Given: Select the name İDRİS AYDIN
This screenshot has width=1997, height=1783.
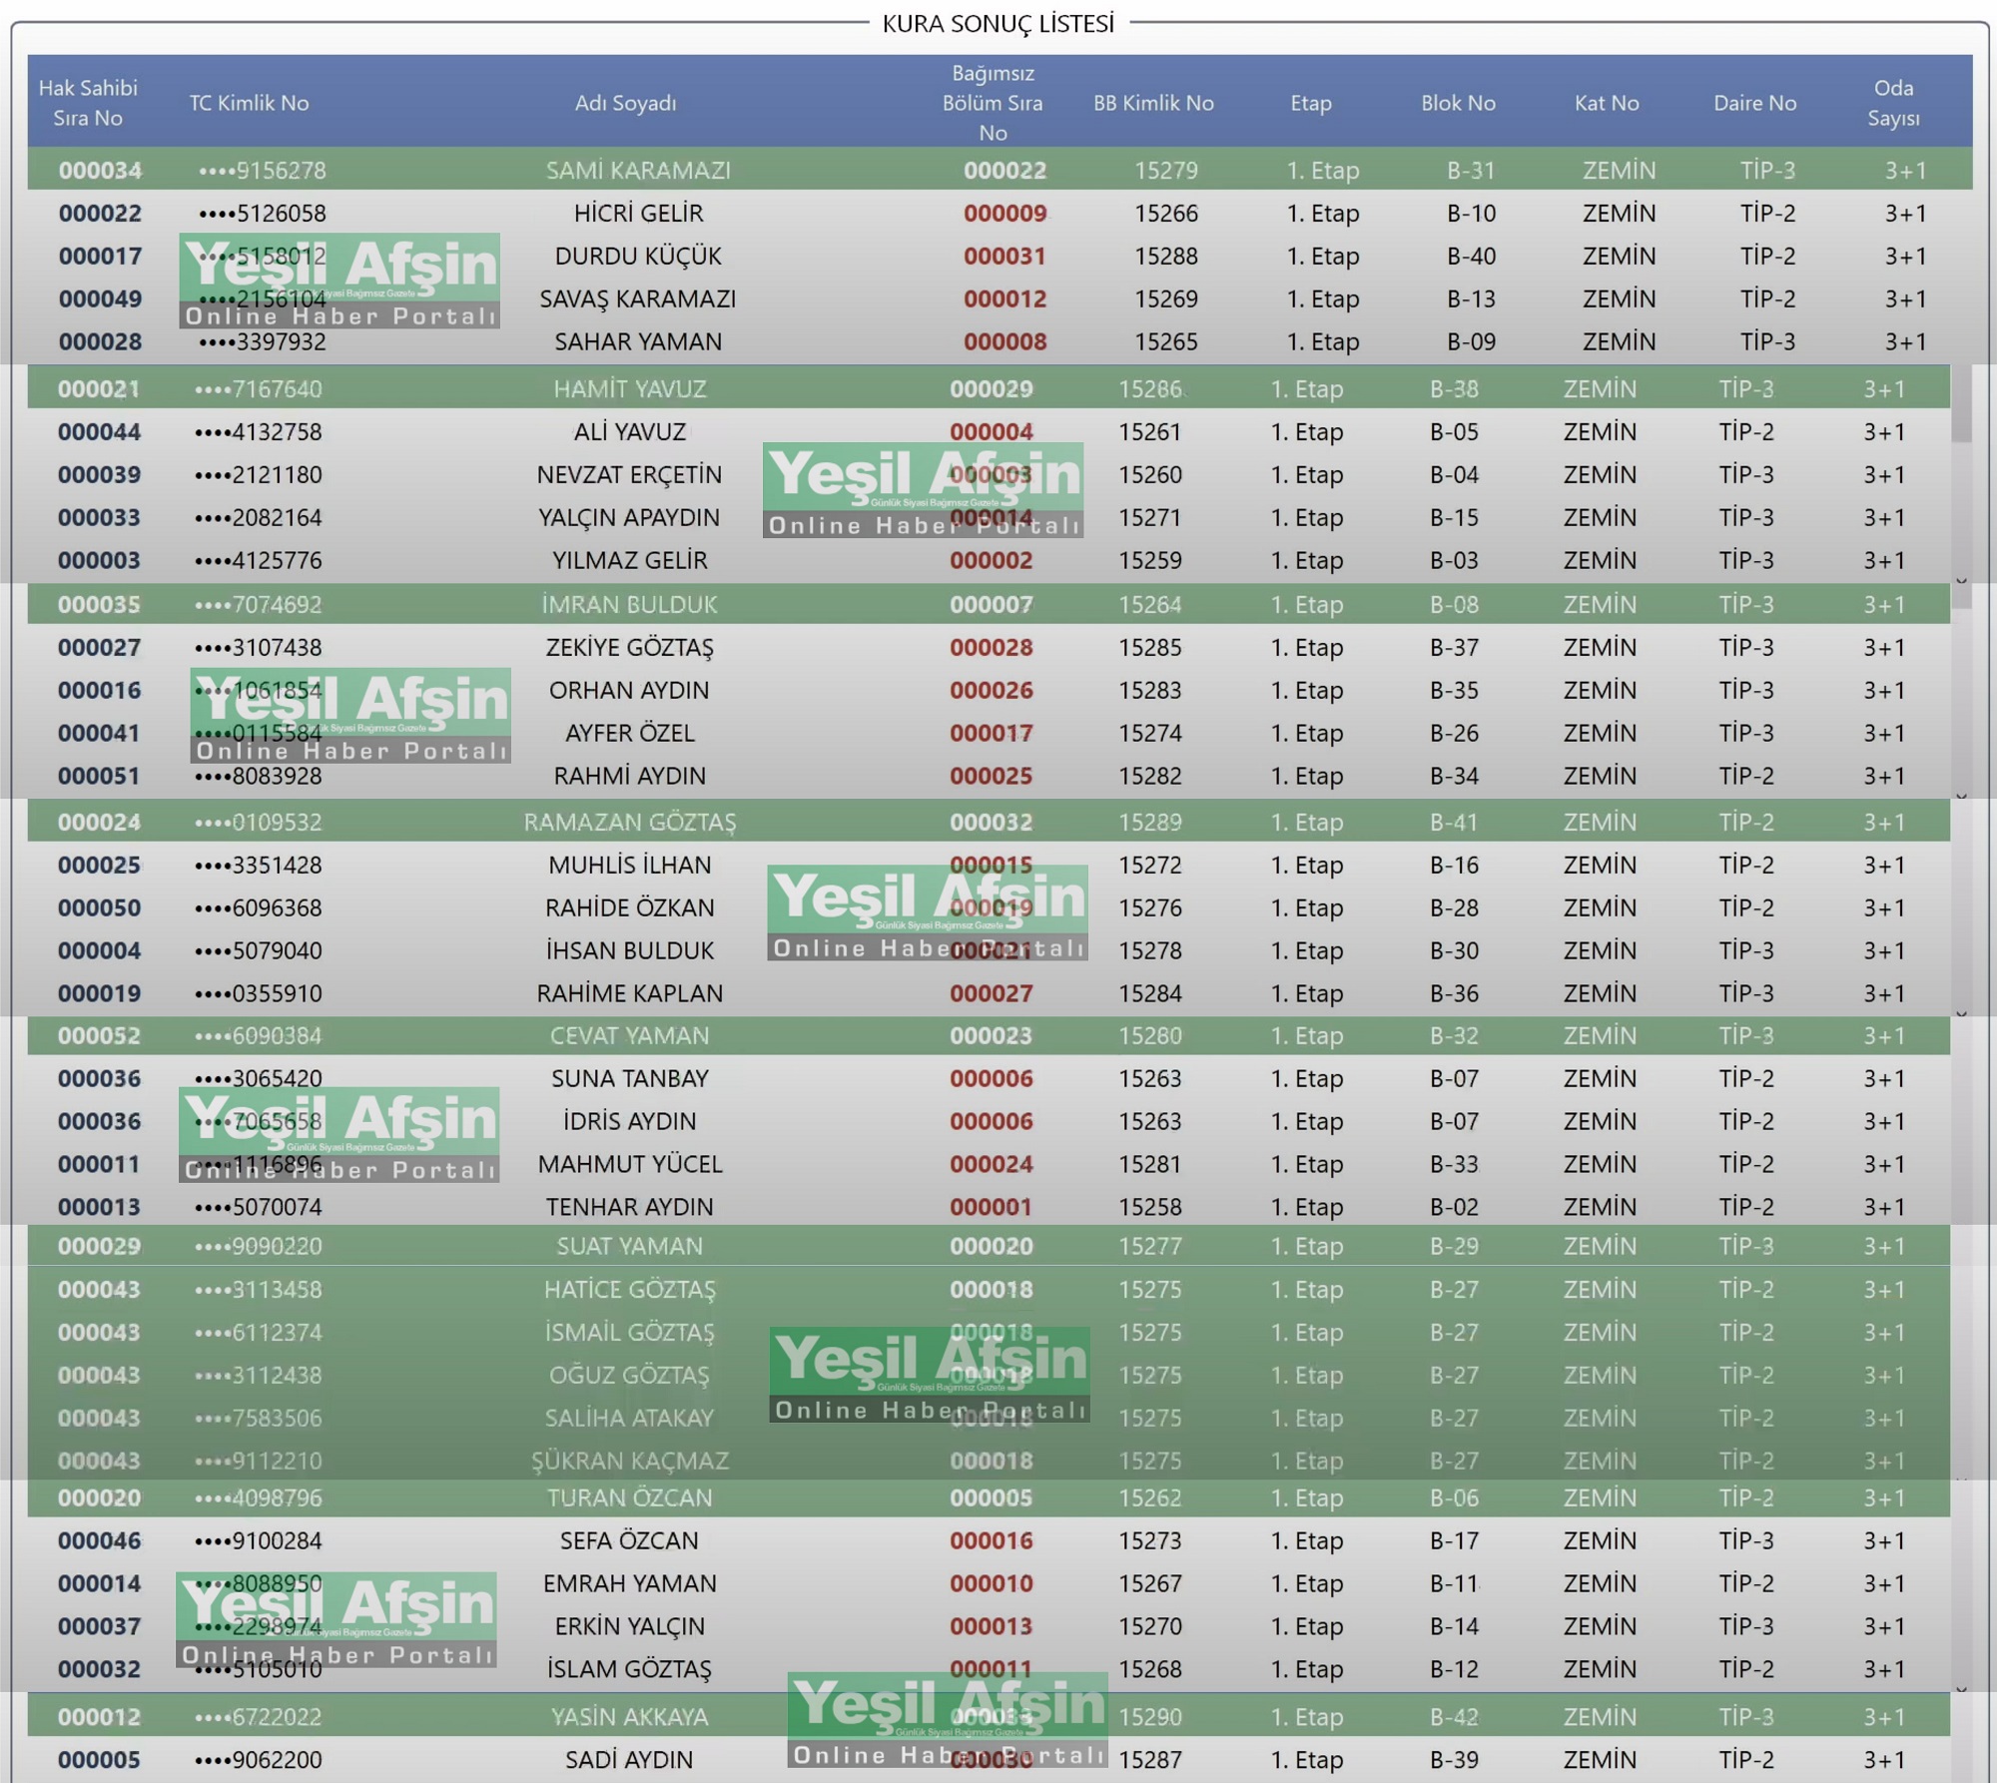Looking at the screenshot, I should [629, 1121].
